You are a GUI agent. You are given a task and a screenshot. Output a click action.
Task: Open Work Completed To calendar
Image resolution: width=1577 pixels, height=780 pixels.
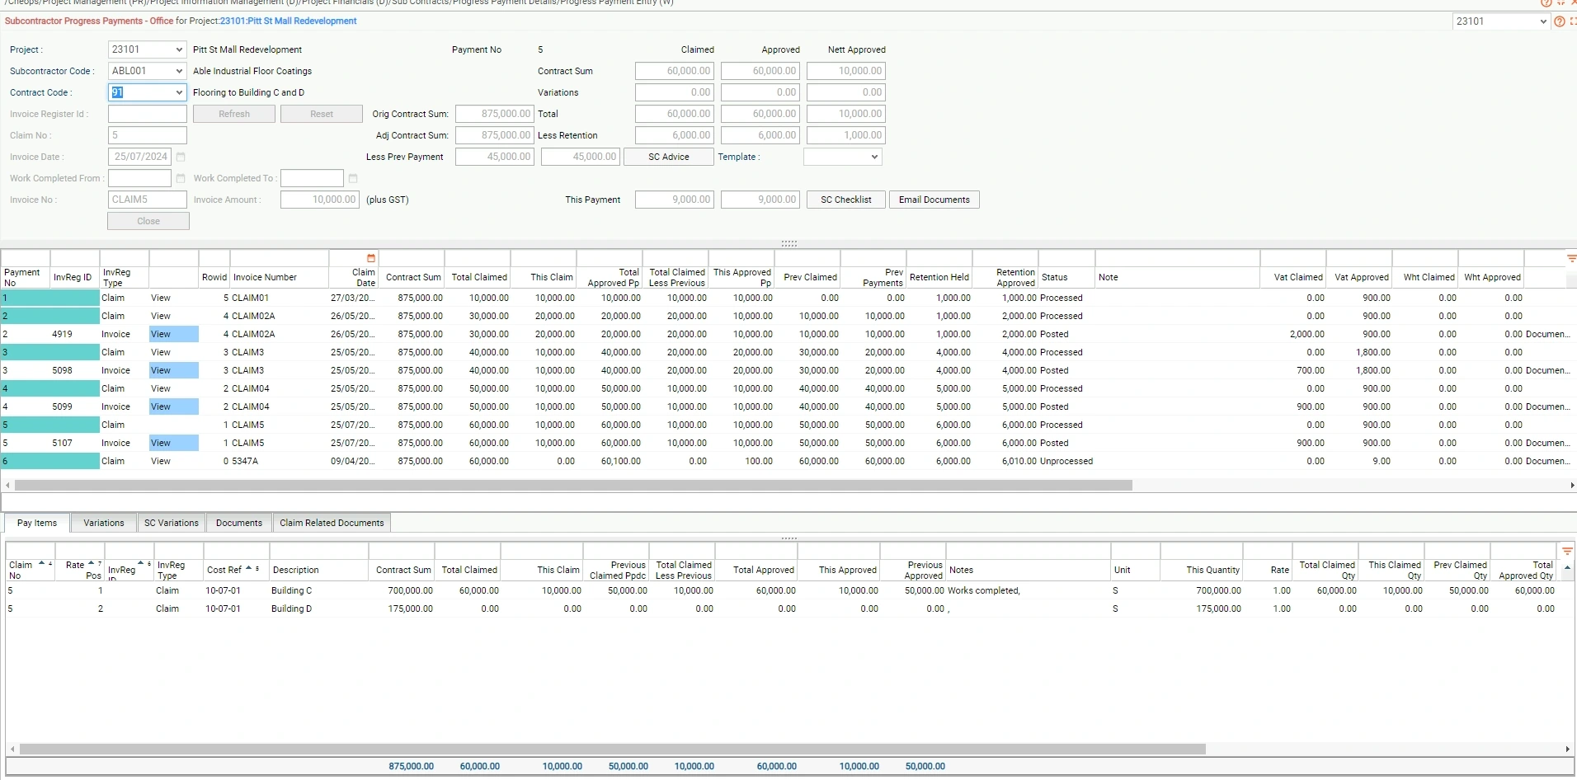[x=353, y=178]
